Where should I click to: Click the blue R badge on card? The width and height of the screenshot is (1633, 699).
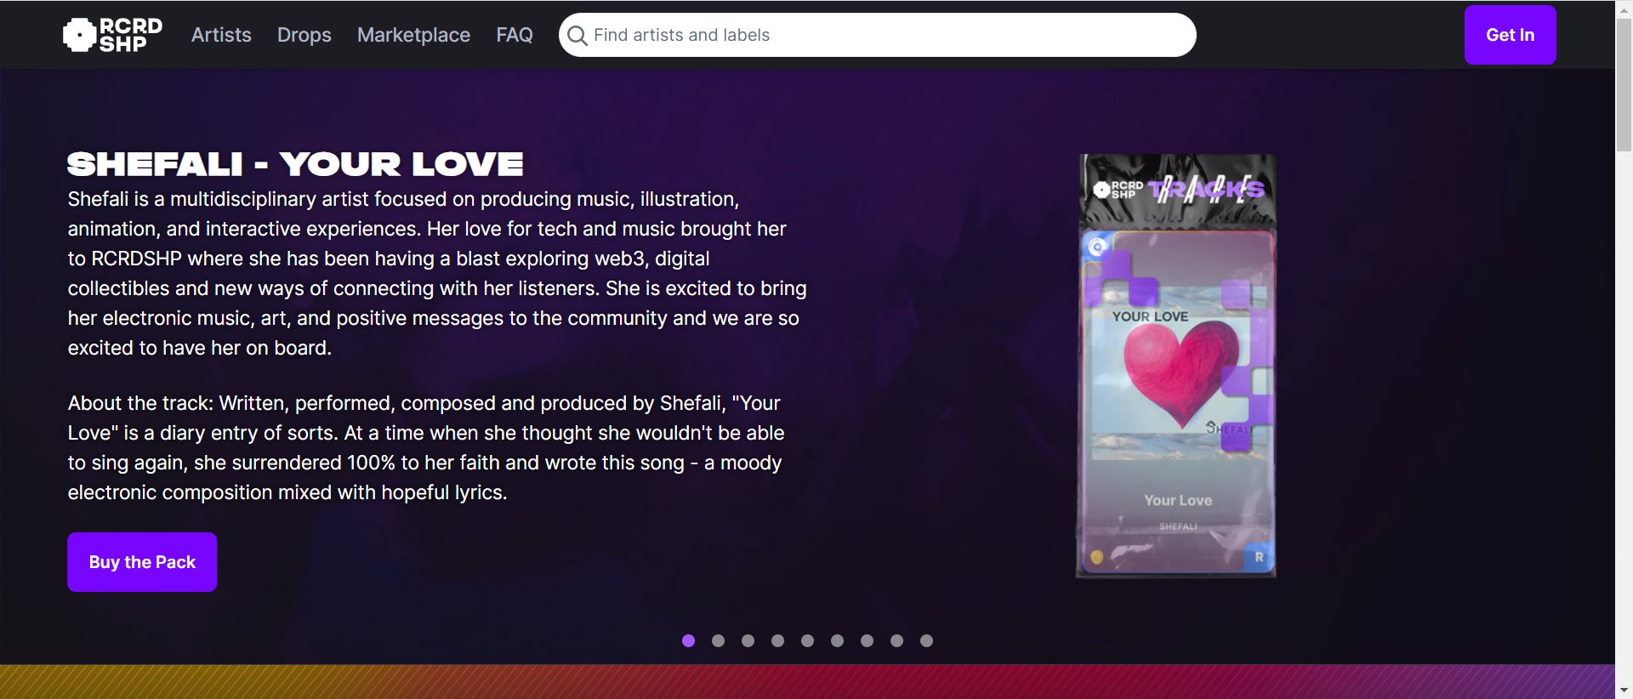1259,557
